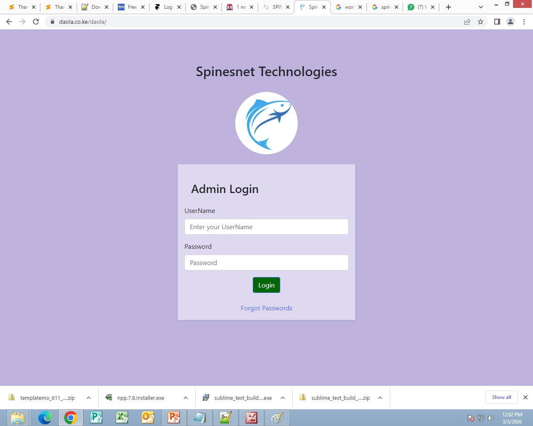The image size is (533, 426).
Task: Focus the Enter your UserName field
Action: click(x=266, y=227)
